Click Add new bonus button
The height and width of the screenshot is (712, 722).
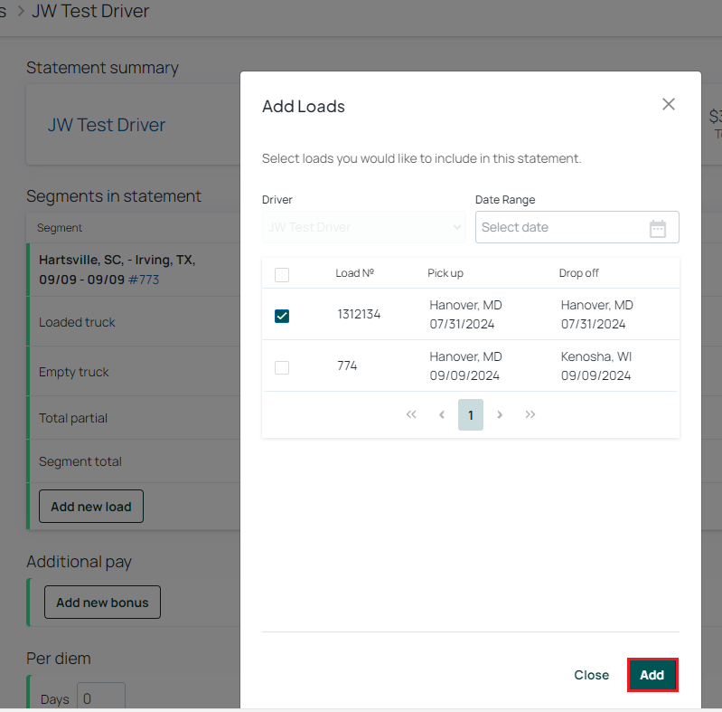click(102, 603)
